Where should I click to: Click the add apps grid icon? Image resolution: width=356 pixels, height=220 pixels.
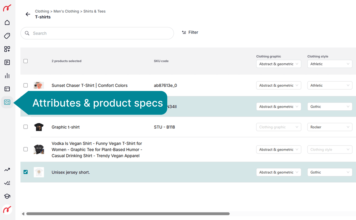(x=7, y=49)
